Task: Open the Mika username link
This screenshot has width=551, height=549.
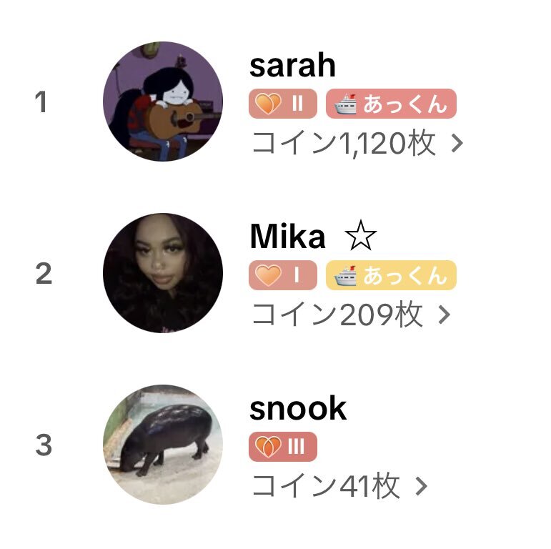Action: [287, 237]
